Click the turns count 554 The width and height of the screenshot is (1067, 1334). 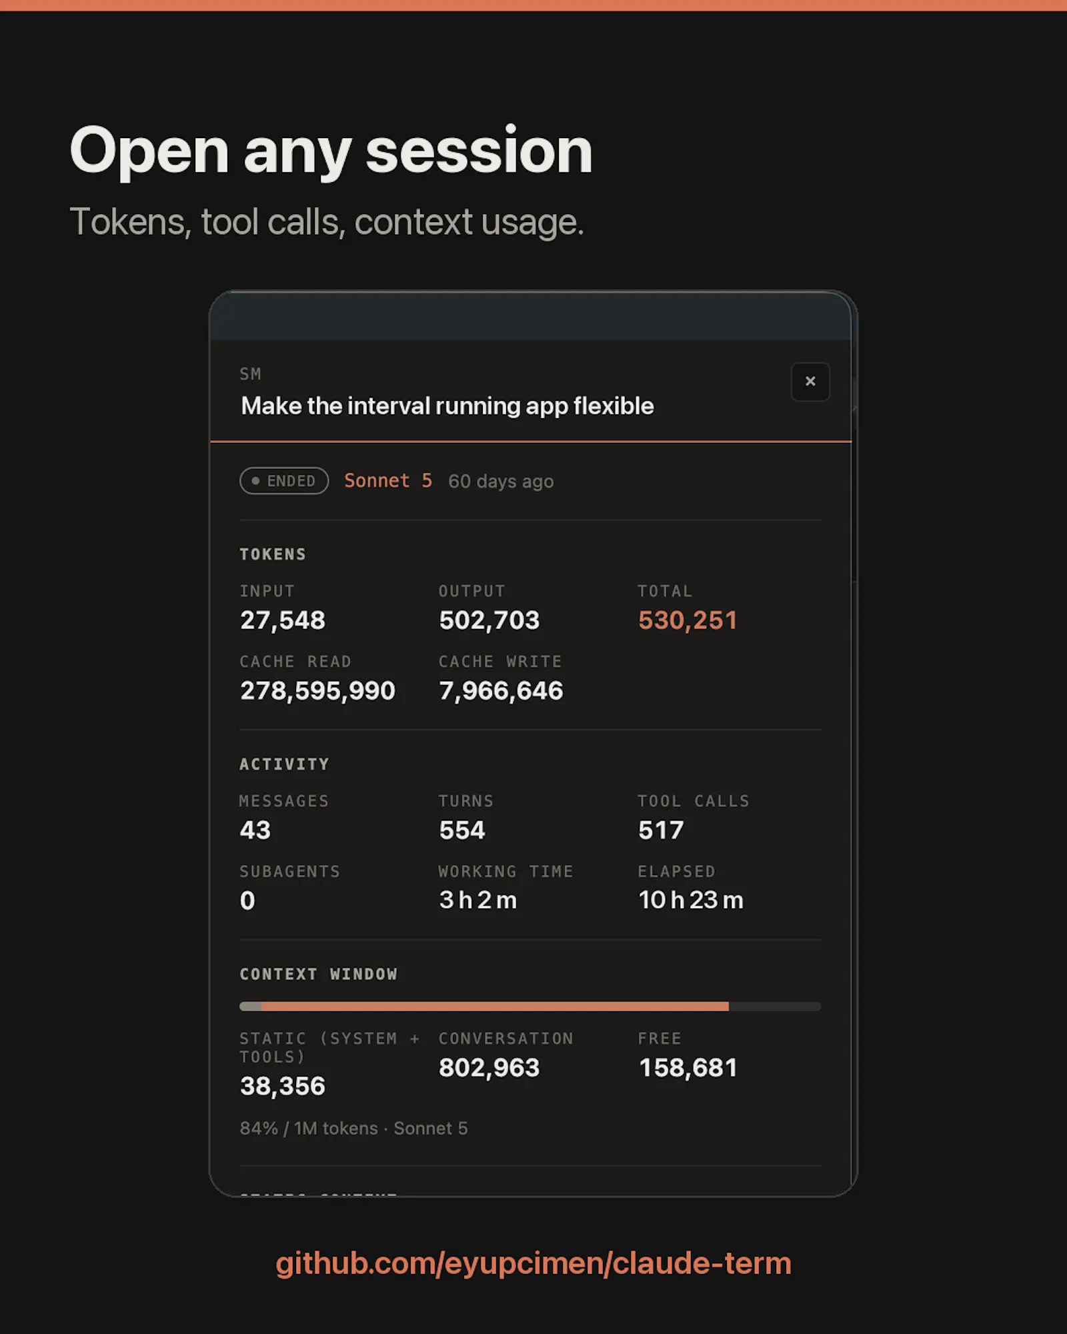(461, 830)
